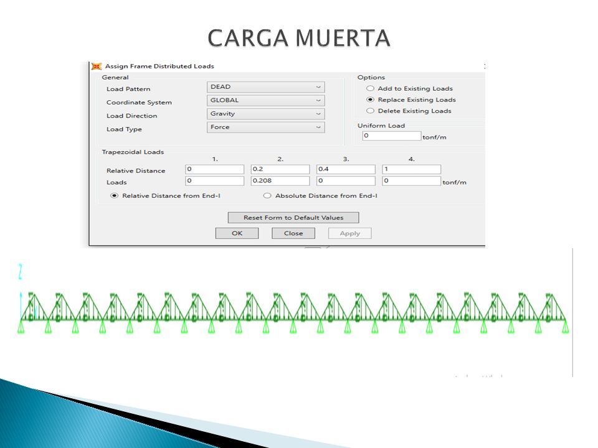Open the Load Pattern DEAD dropdown
598x448 pixels.
pyautogui.click(x=266, y=87)
